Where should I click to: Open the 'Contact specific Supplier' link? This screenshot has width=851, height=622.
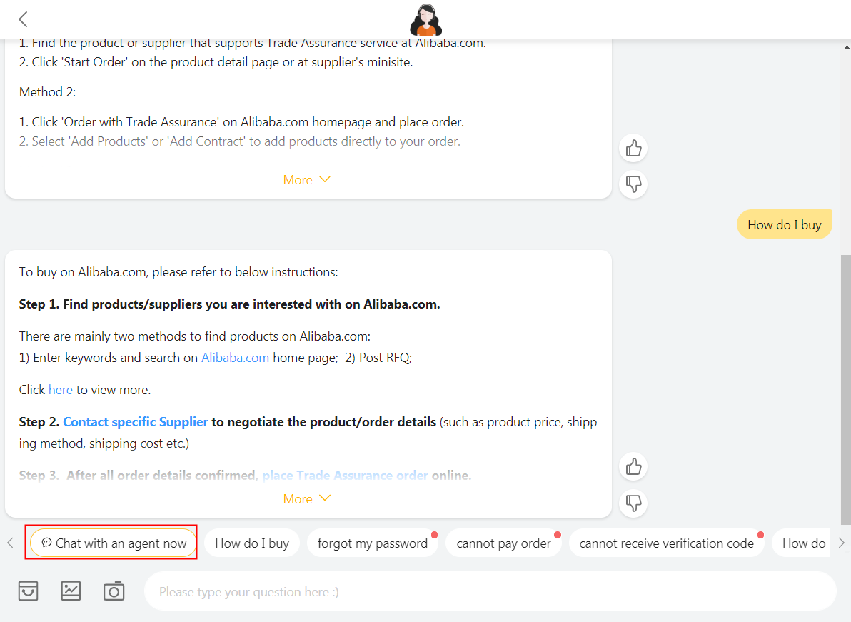[135, 422]
